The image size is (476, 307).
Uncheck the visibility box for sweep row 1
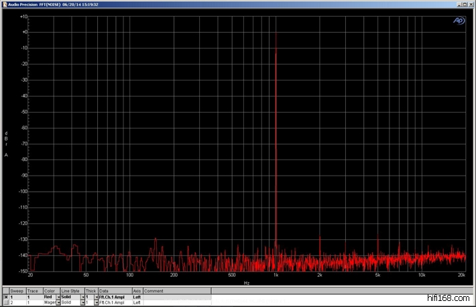(6, 297)
